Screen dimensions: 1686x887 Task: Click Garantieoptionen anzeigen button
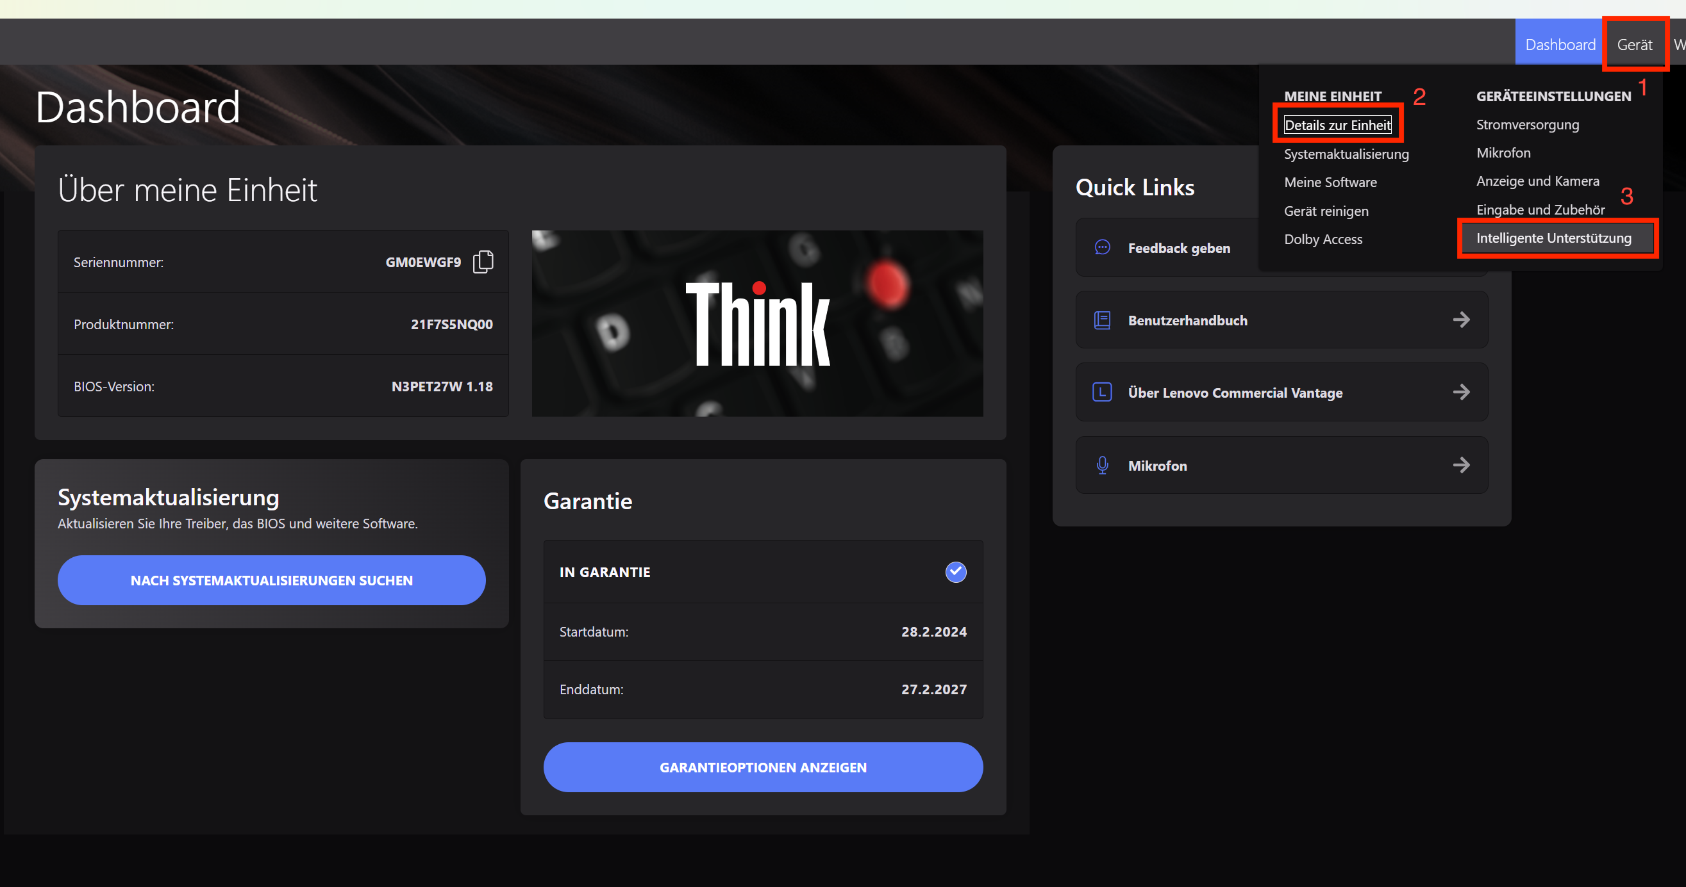click(763, 767)
